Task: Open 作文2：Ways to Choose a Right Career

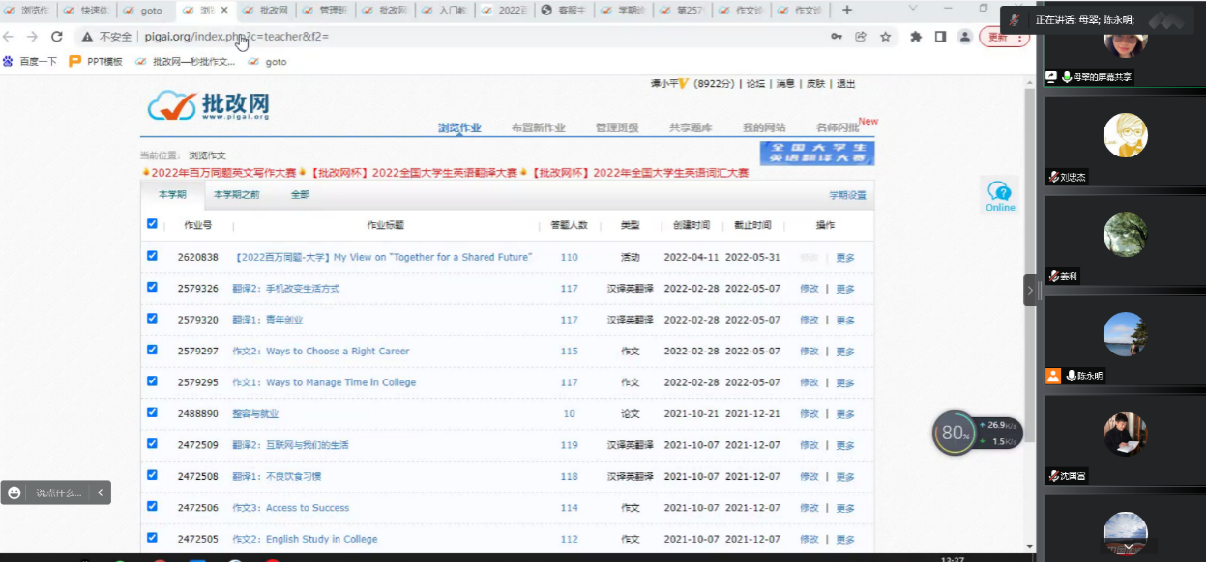Action: pyautogui.click(x=320, y=352)
